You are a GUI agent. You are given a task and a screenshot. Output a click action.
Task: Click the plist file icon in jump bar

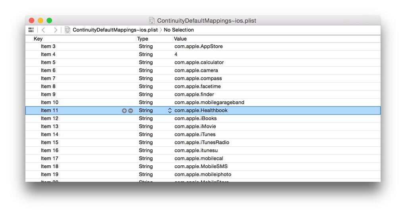pyautogui.click(x=68, y=30)
